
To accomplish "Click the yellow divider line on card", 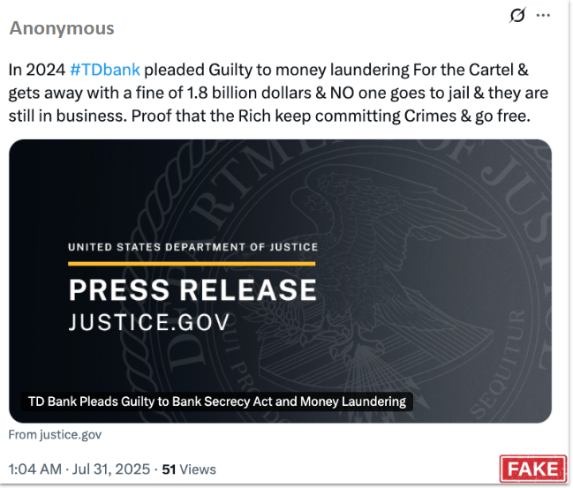I will (192, 263).
